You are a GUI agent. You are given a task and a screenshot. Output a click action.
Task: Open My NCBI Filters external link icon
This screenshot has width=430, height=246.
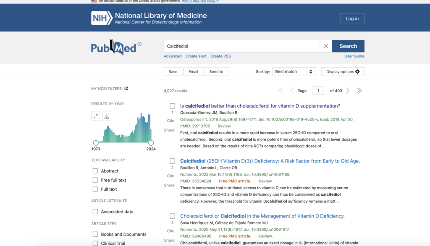(126, 89)
